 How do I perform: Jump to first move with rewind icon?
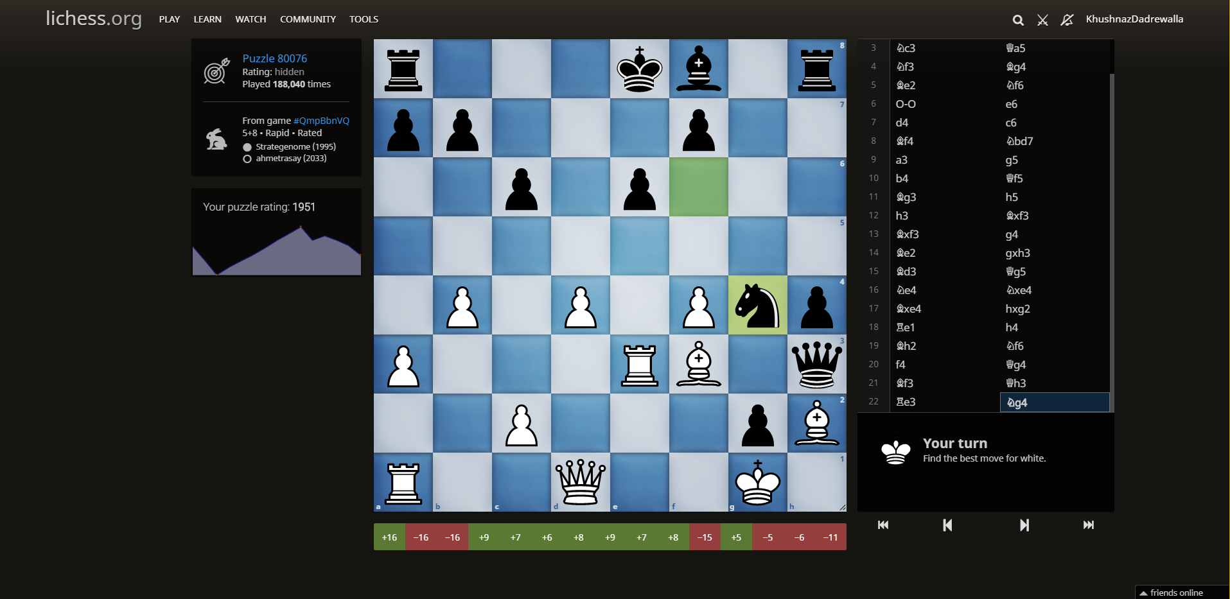[883, 525]
